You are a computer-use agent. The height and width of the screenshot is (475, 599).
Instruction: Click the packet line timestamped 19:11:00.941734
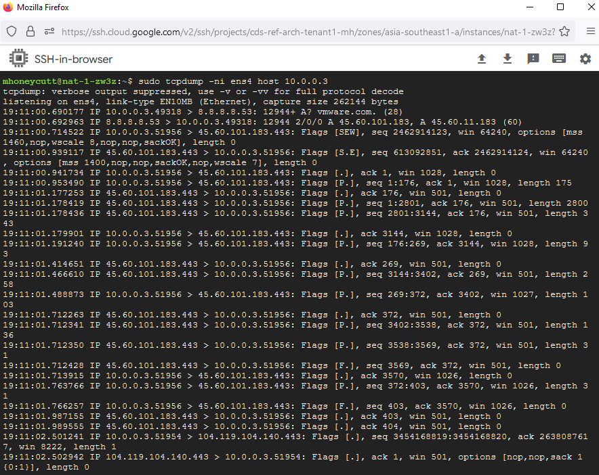pyautogui.click(x=249, y=173)
